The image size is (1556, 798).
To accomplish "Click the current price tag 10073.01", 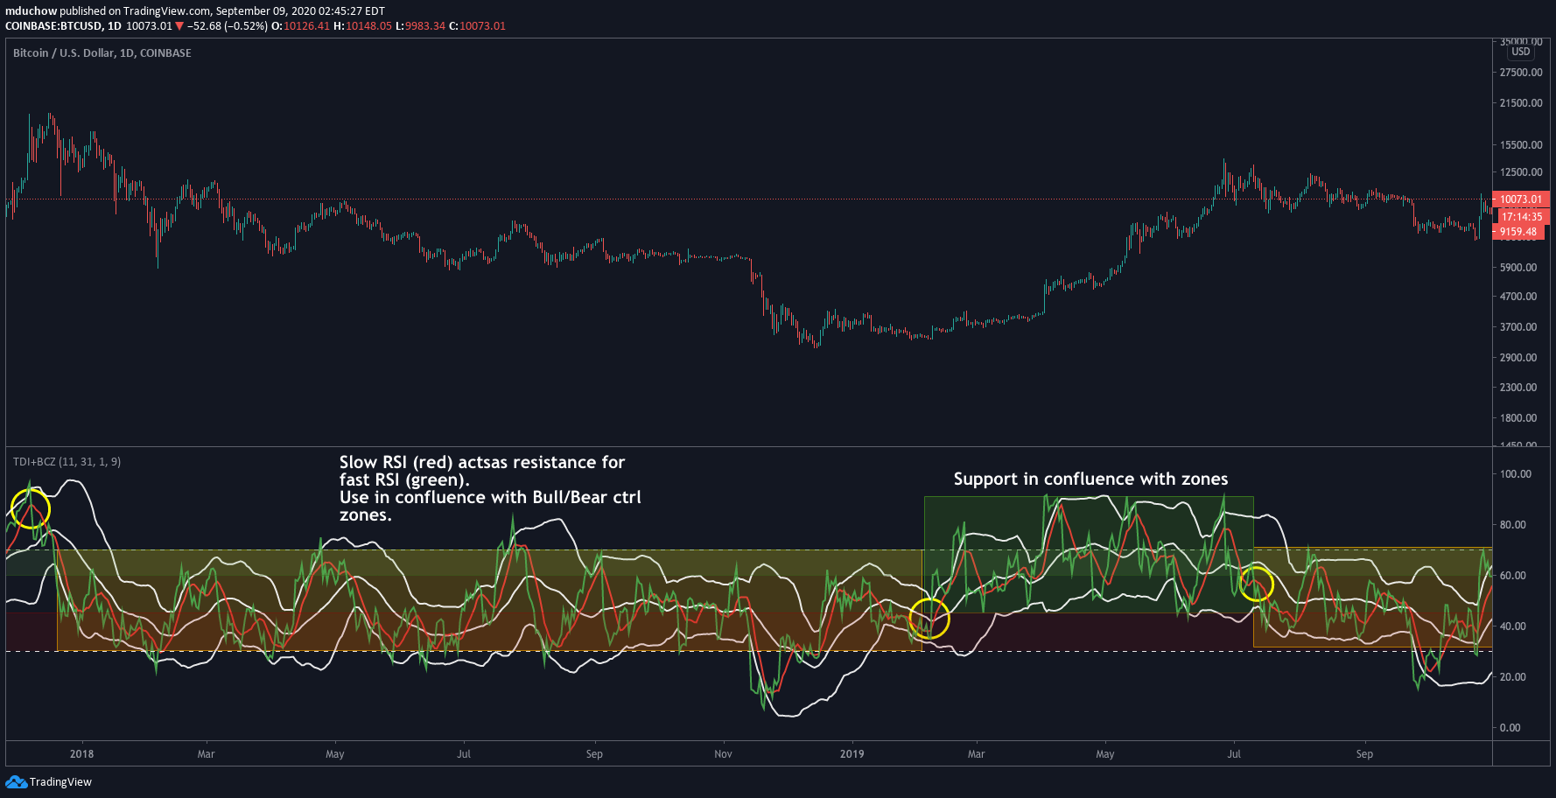I will click(x=1521, y=199).
